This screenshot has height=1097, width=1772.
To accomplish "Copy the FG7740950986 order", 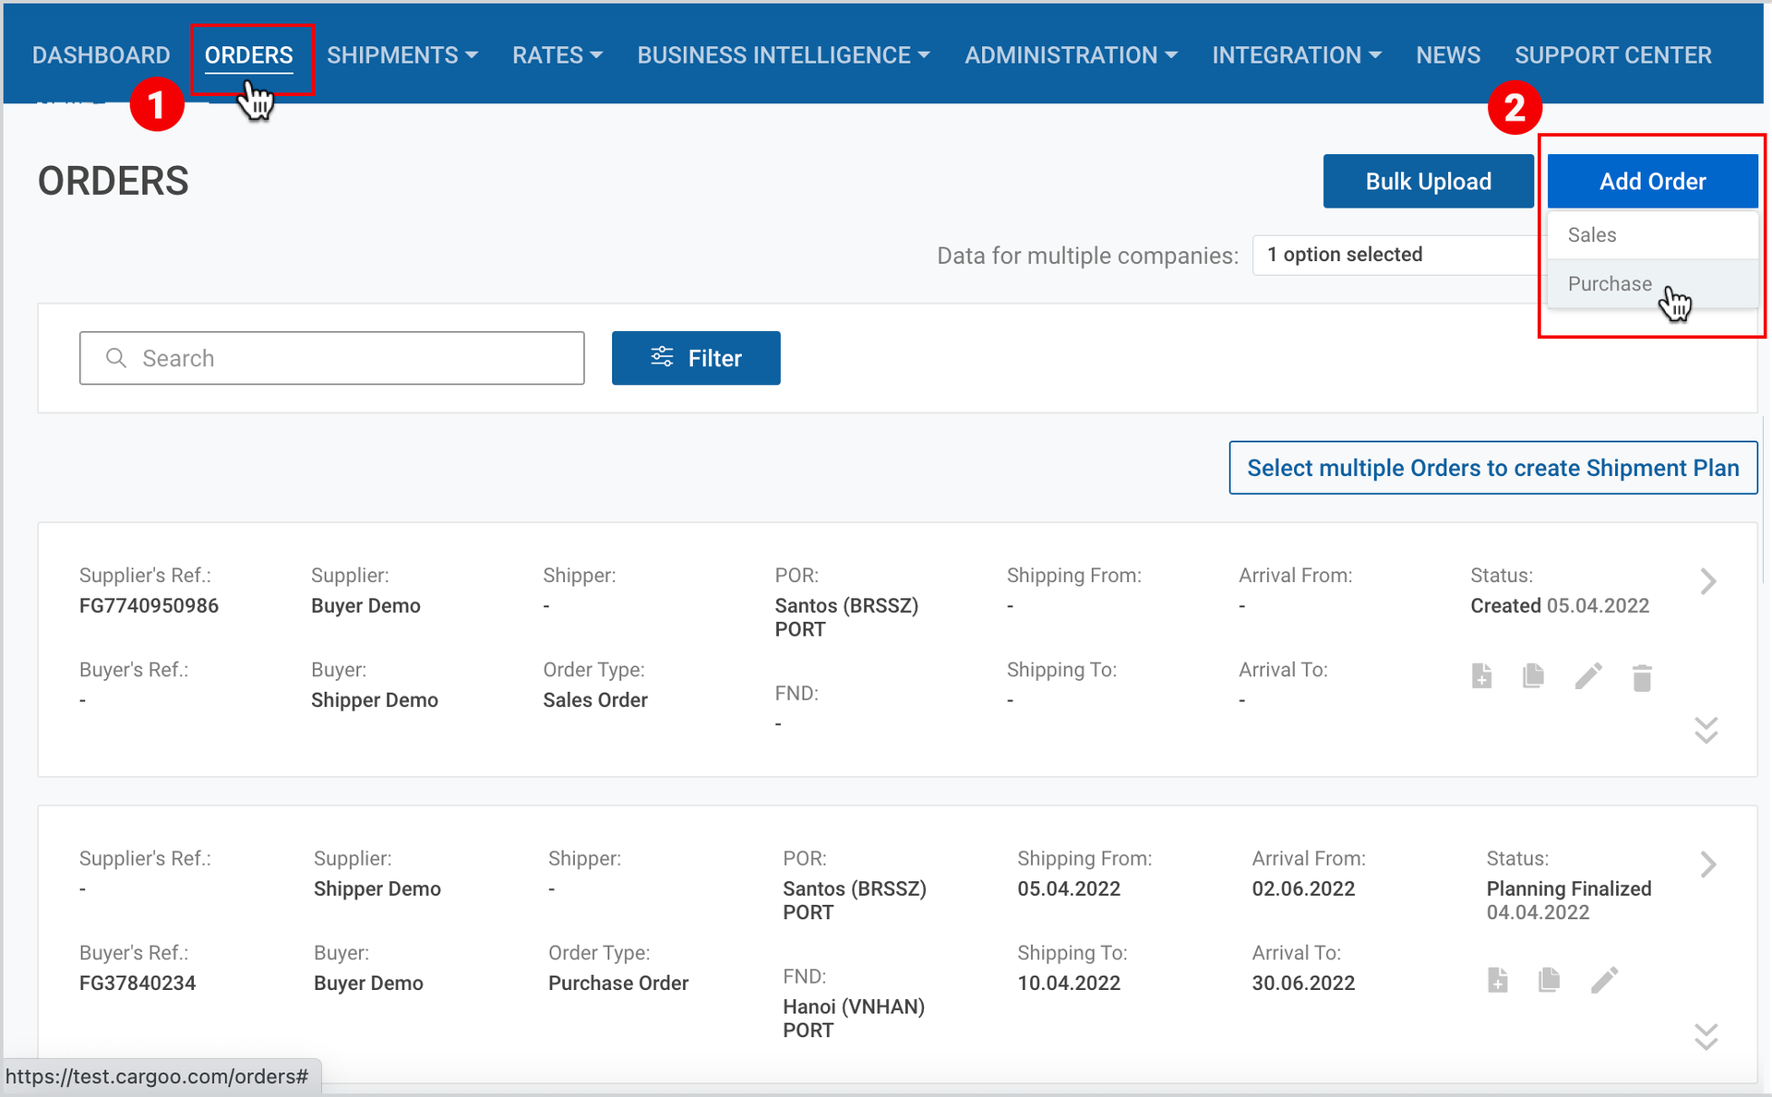I will point(1533,676).
